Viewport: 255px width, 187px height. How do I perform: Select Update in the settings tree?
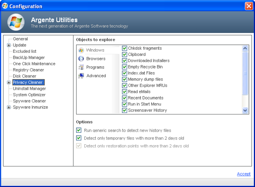click(19, 45)
